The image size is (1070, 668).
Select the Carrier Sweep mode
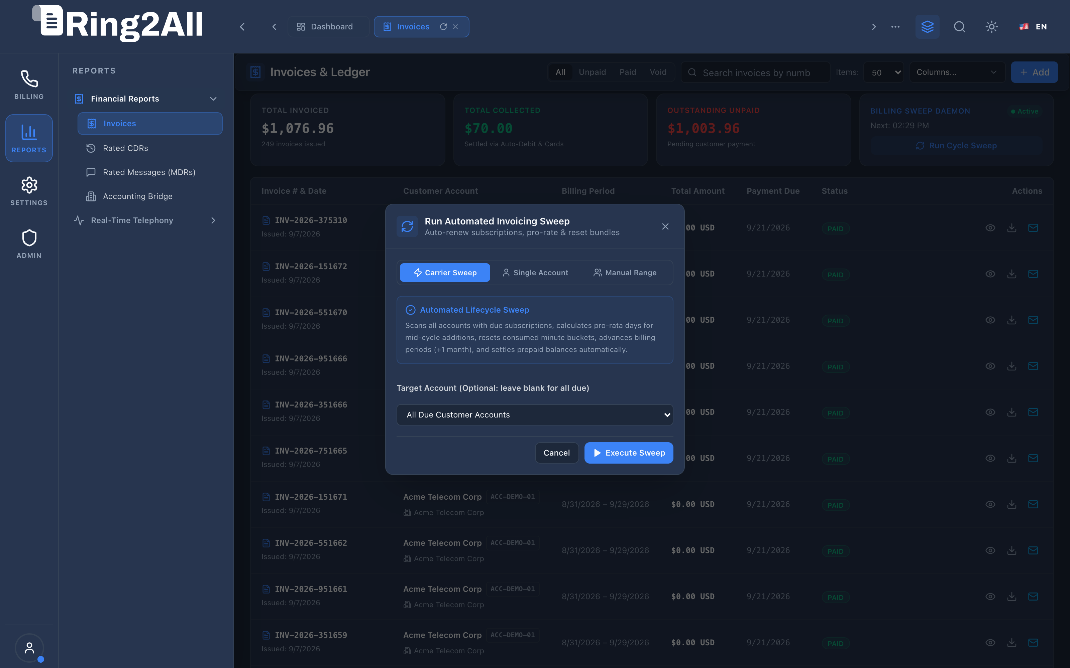pyautogui.click(x=445, y=273)
